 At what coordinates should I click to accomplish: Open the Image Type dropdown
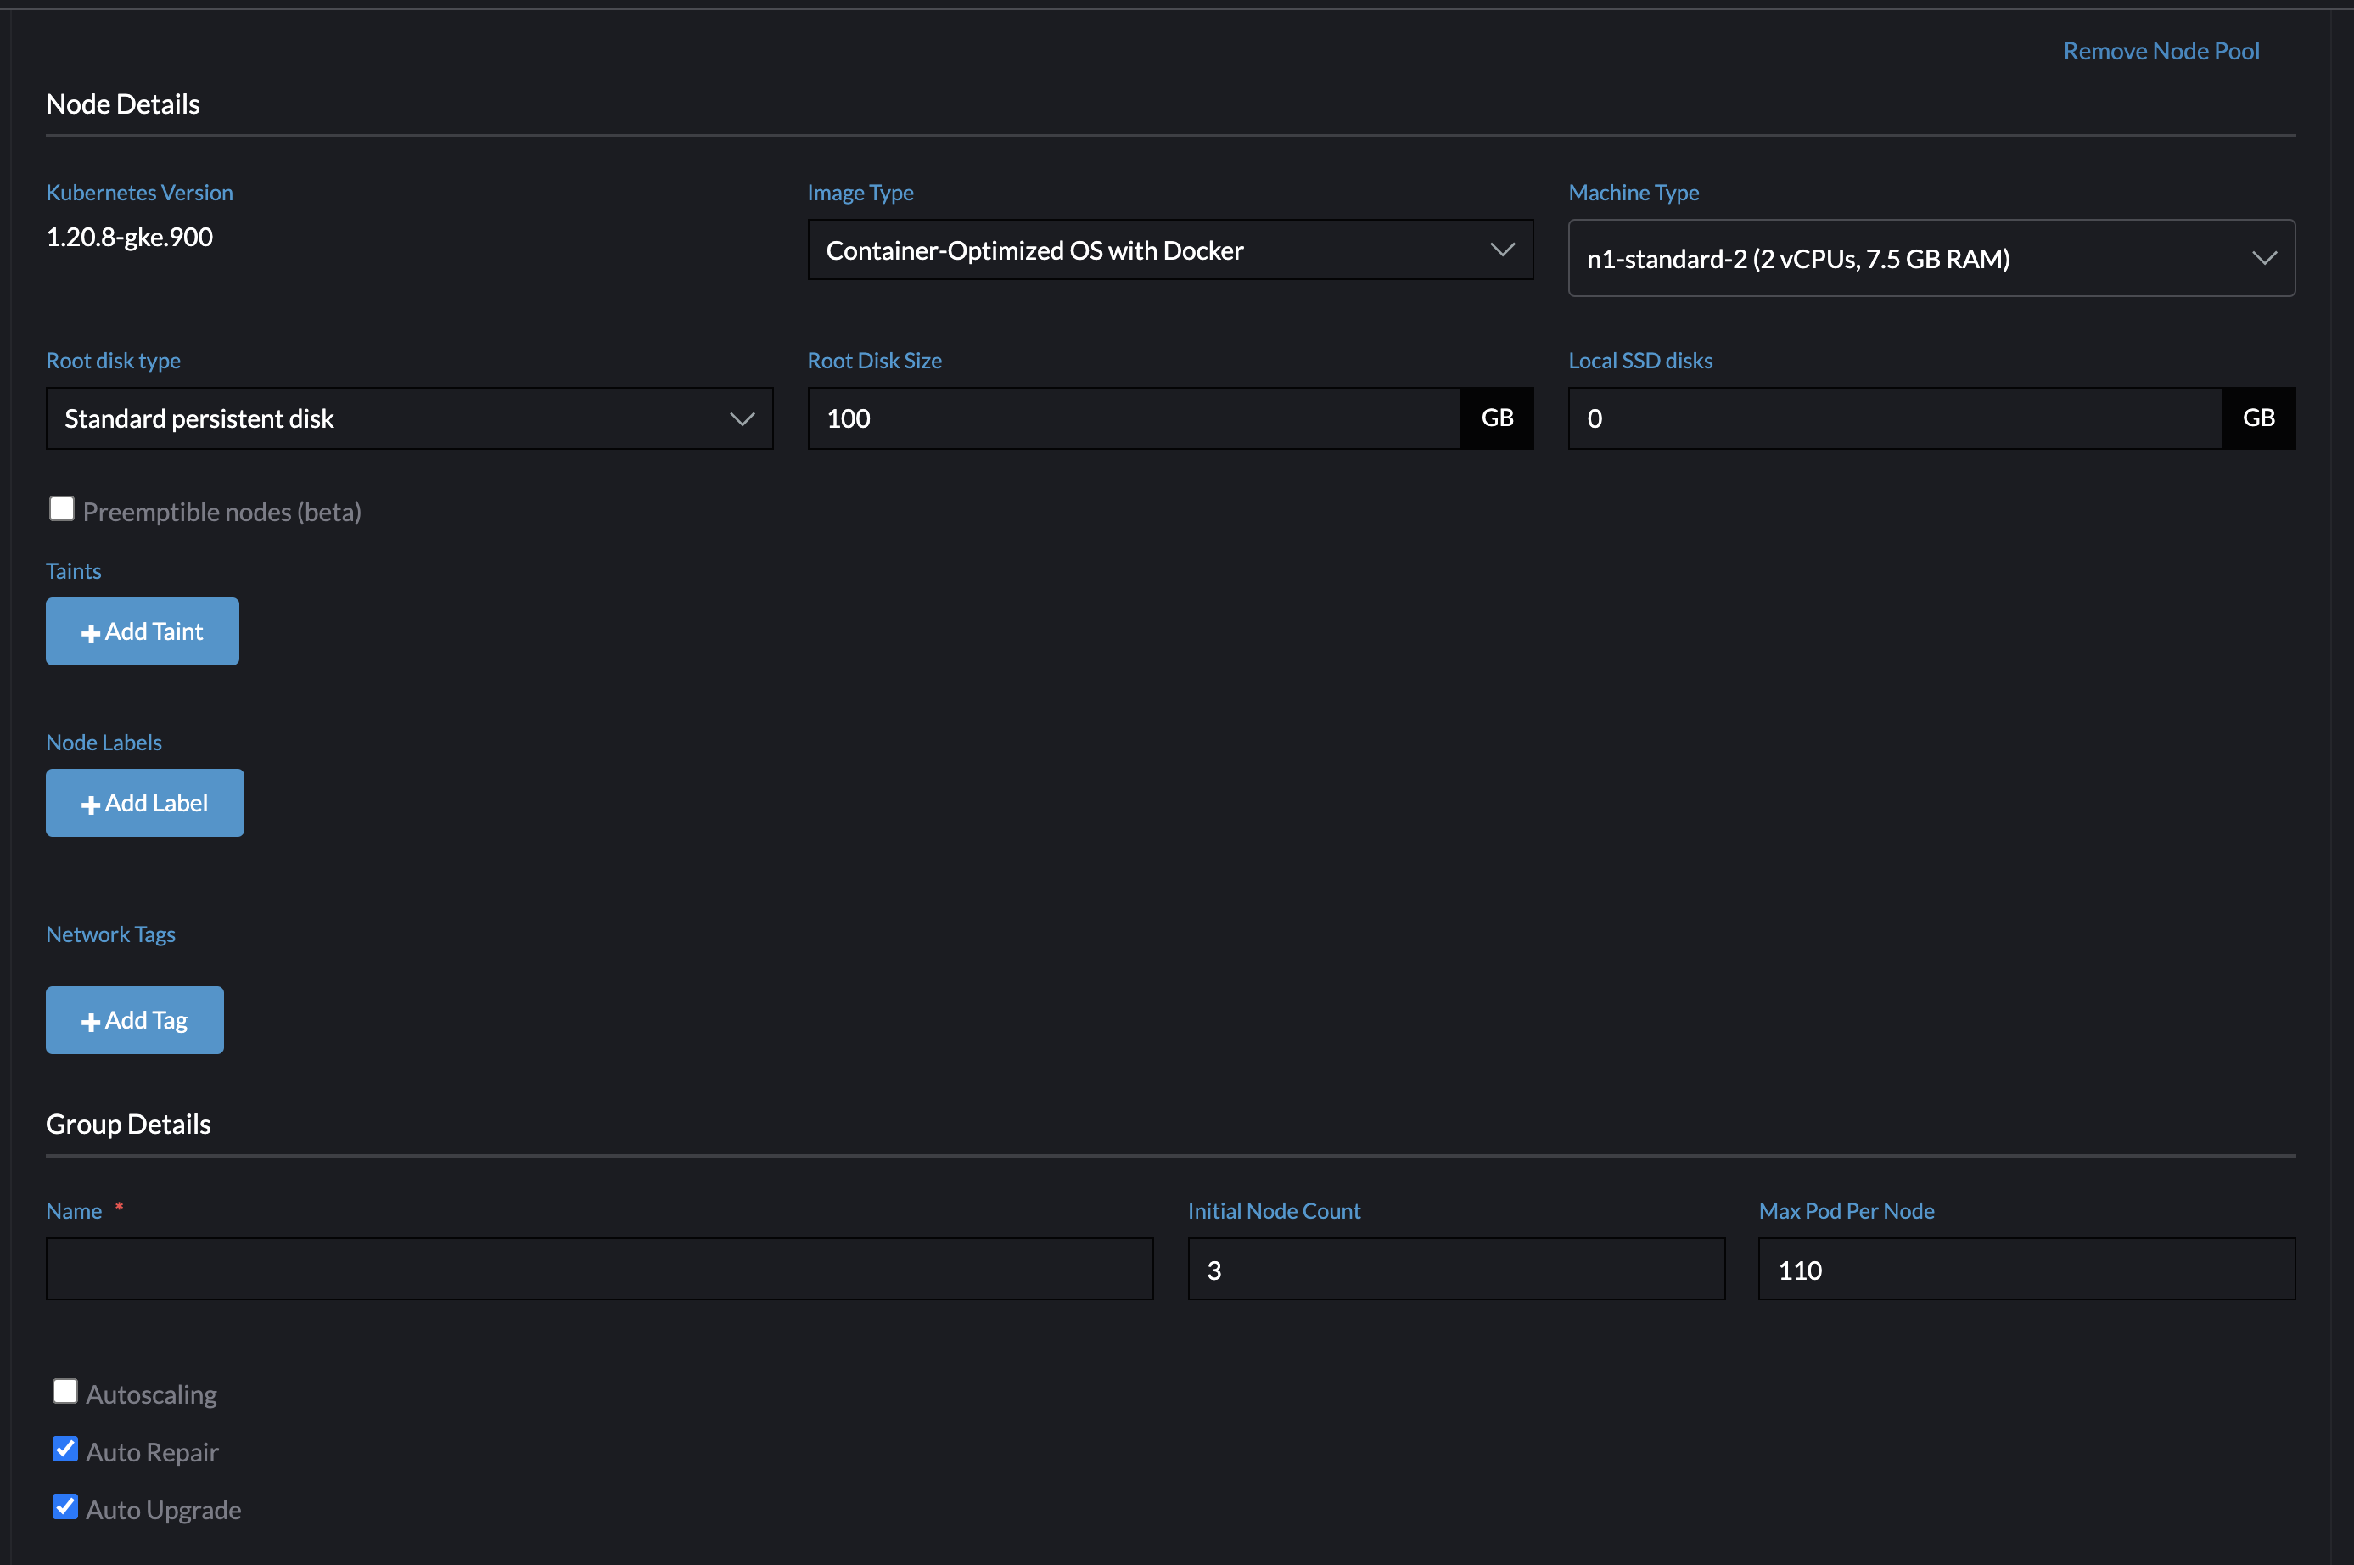(1169, 250)
